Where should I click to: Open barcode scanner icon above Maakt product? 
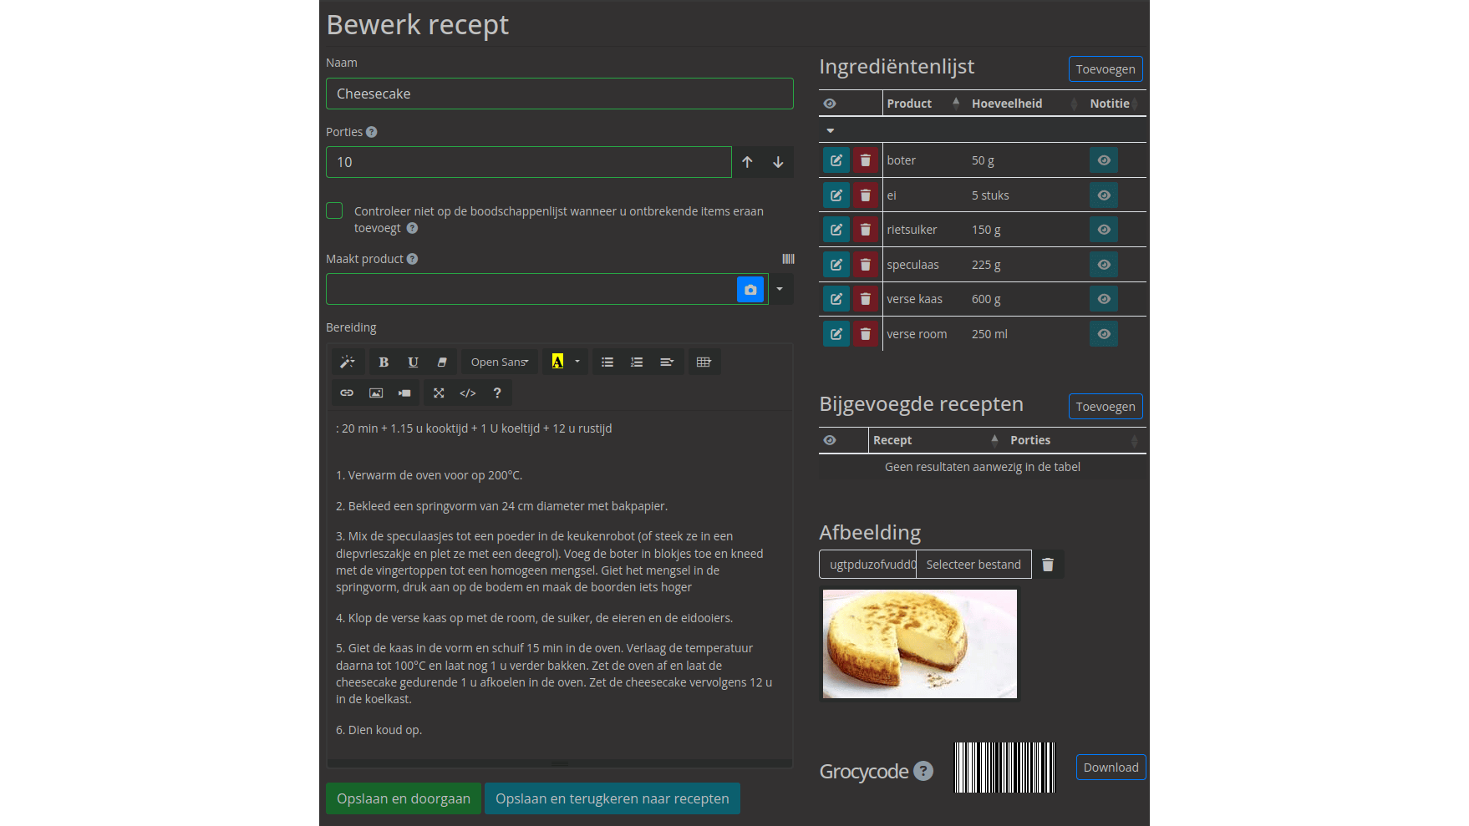click(788, 259)
